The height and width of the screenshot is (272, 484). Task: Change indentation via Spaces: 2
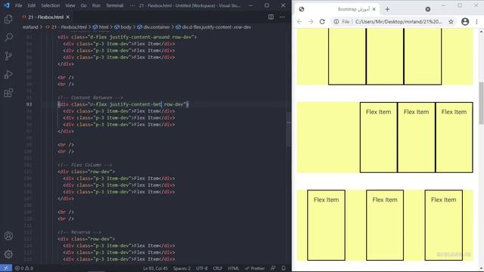click(181, 268)
